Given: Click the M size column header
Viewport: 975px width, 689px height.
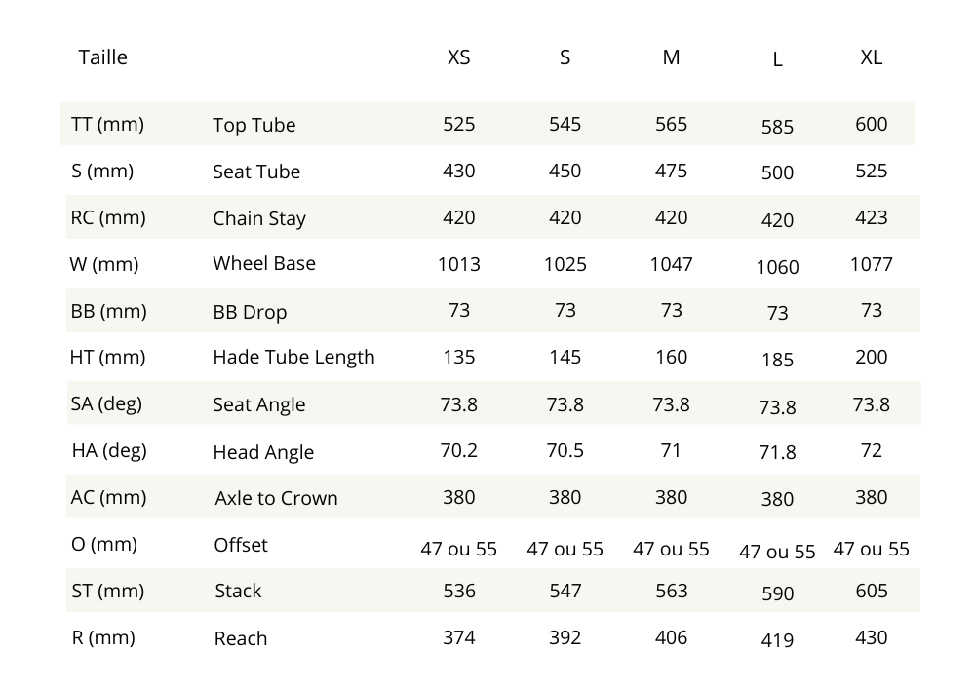Looking at the screenshot, I should click(x=671, y=57).
